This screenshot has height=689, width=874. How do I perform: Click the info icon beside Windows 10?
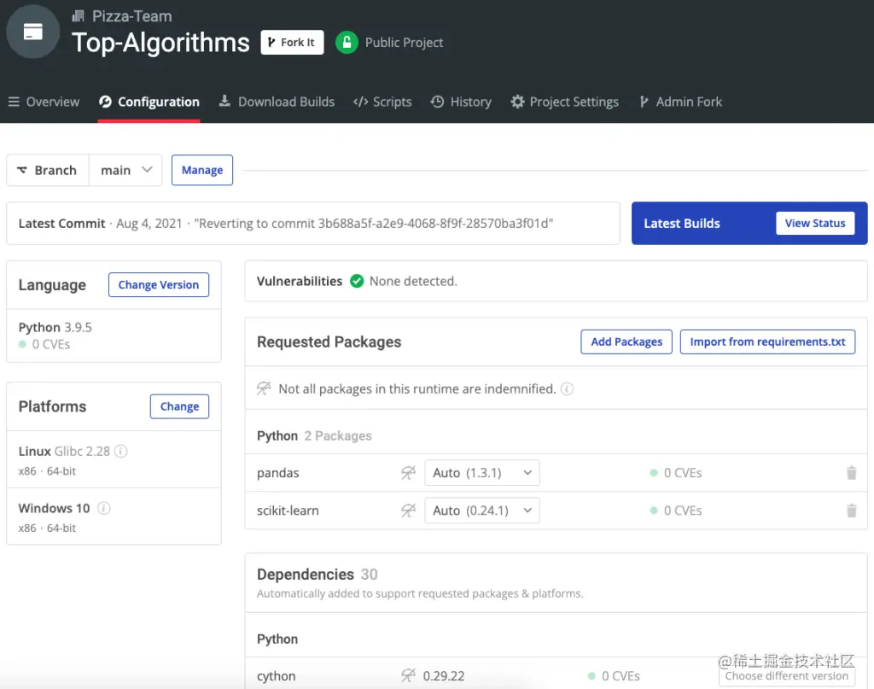point(103,508)
